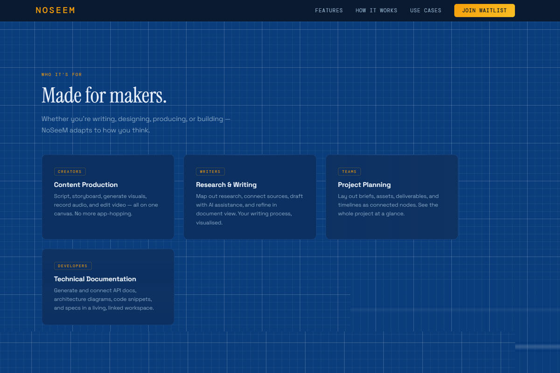560x373 pixels.
Task: Click the Research & Writing card title
Action: point(226,185)
